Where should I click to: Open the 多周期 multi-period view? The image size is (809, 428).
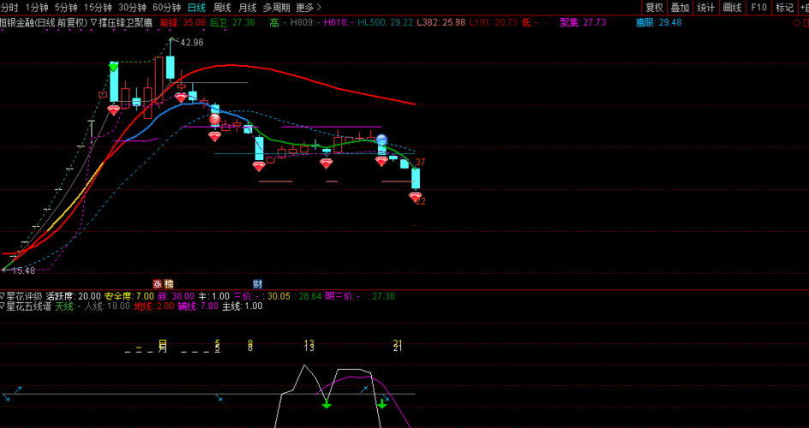276,8
